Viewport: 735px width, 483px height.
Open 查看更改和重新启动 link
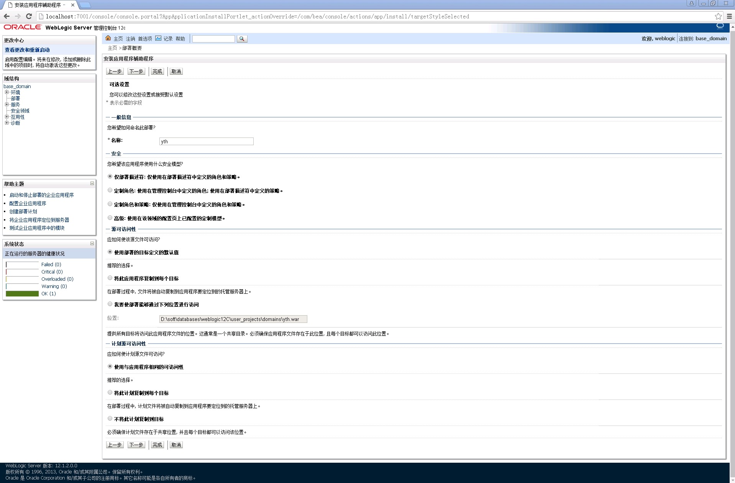pyautogui.click(x=27, y=50)
